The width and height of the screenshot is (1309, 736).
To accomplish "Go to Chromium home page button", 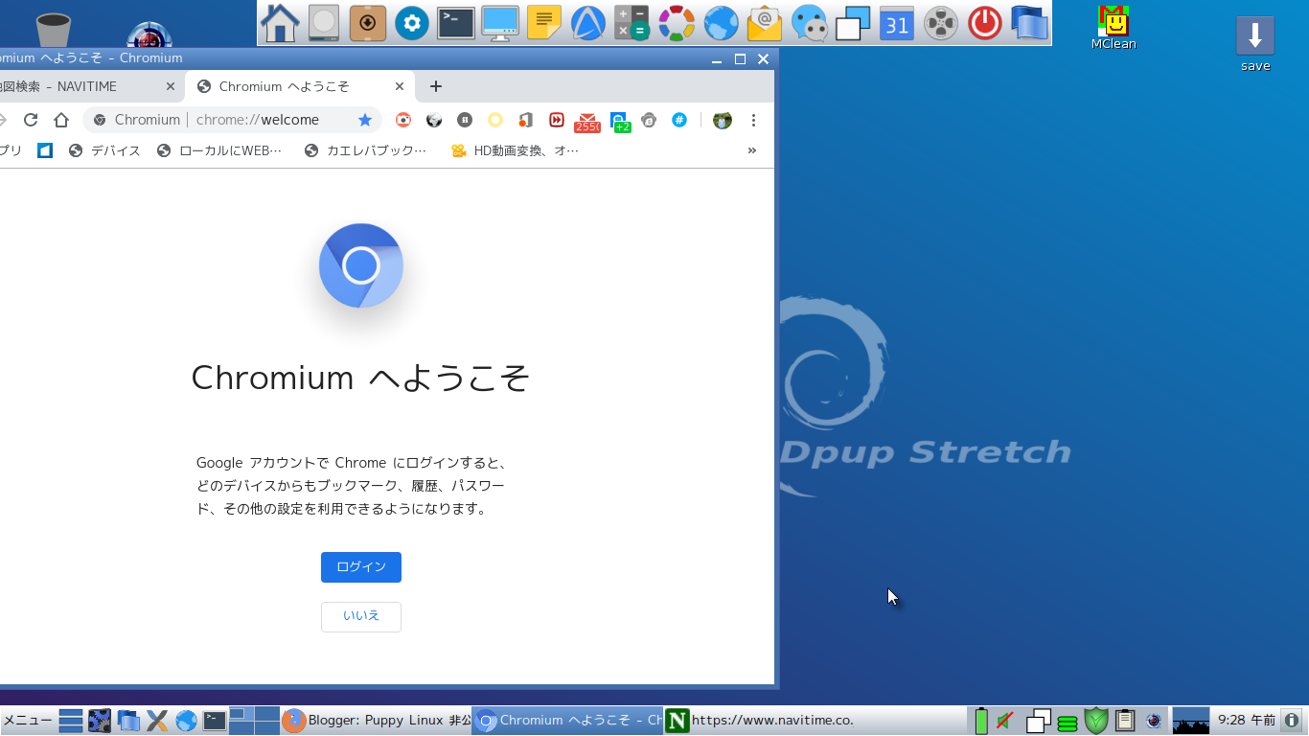I will (x=61, y=120).
